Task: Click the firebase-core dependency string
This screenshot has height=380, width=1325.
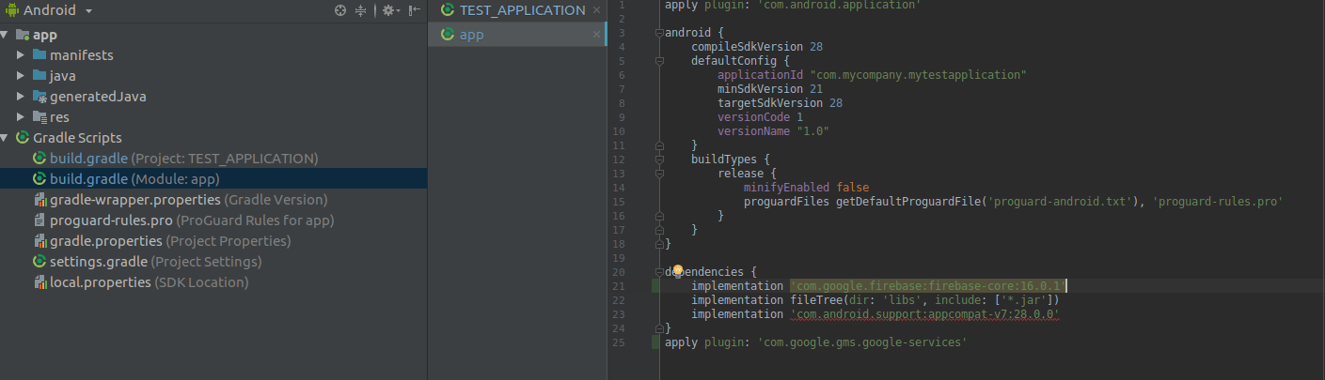Action: (927, 285)
